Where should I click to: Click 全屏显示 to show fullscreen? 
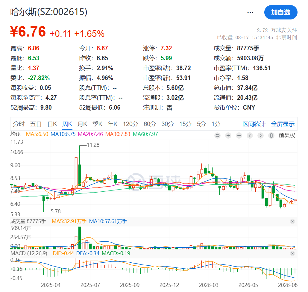[283, 124]
